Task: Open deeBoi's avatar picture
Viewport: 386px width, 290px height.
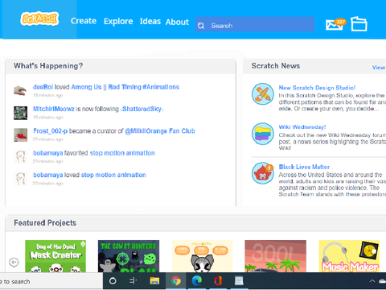Action: click(20, 90)
